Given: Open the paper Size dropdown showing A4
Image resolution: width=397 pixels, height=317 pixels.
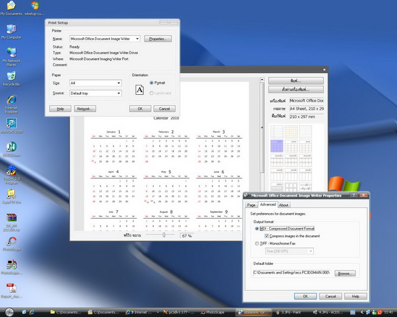Looking at the screenshot, I should point(118,83).
